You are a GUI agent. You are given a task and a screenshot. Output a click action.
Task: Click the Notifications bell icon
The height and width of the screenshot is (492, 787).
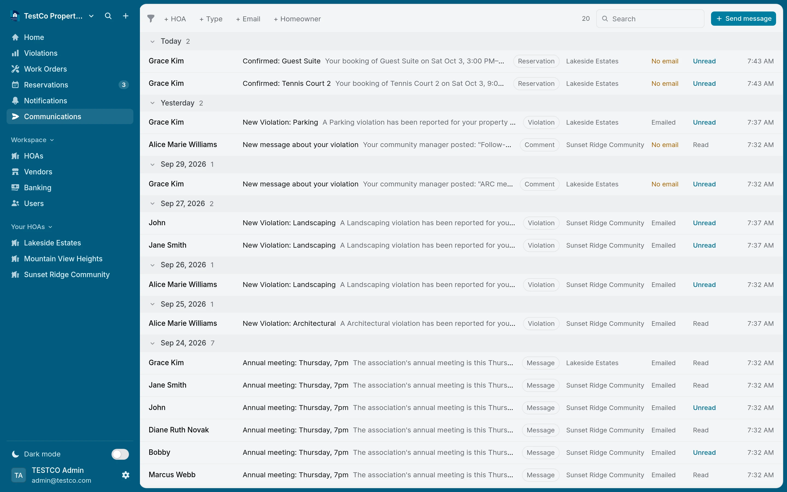point(15,101)
